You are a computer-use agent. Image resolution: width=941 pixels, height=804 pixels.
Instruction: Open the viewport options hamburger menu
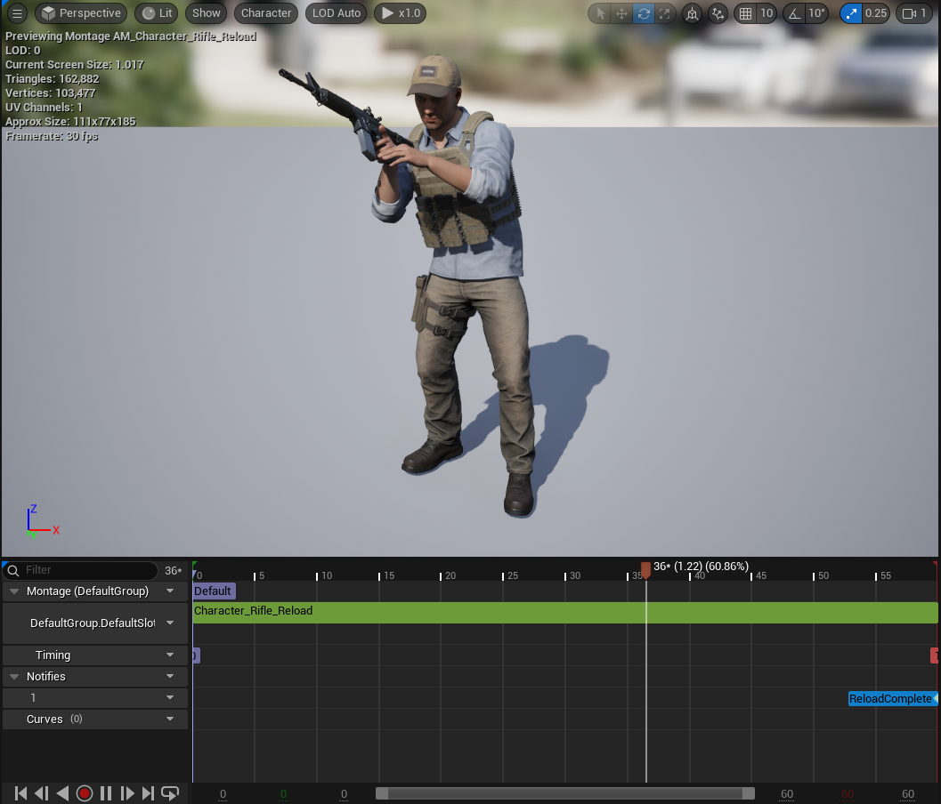[x=17, y=13]
